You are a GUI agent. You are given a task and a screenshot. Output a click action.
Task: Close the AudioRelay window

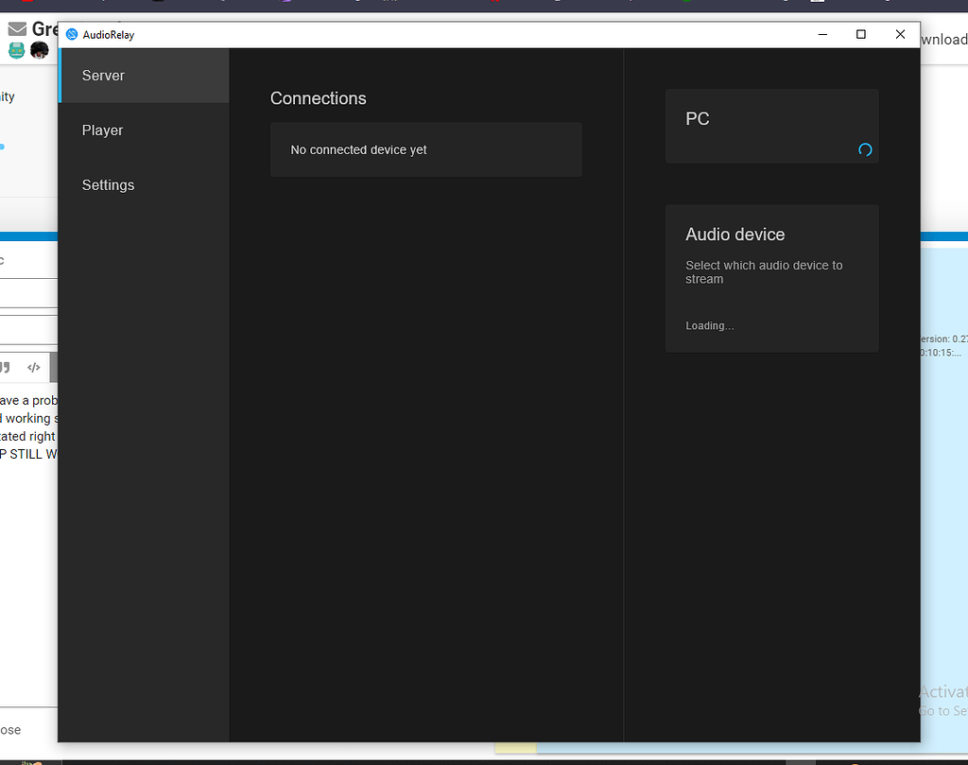click(x=900, y=35)
